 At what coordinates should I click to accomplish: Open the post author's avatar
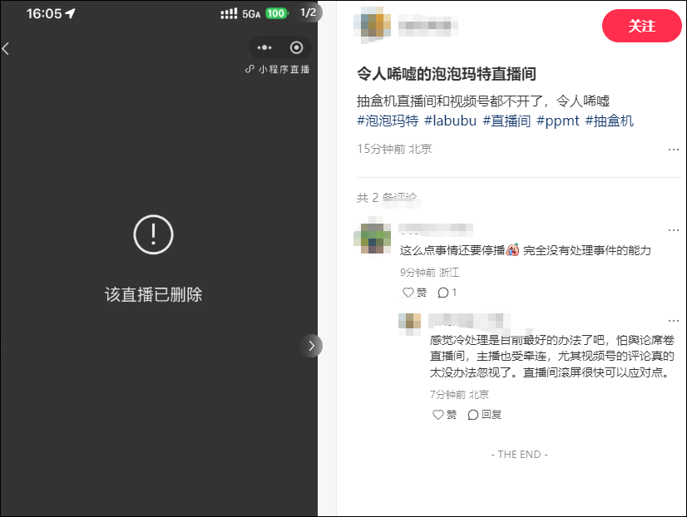coord(372,24)
